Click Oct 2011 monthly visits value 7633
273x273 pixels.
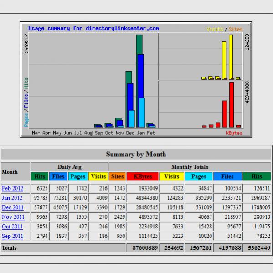coord(178,227)
